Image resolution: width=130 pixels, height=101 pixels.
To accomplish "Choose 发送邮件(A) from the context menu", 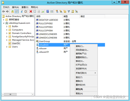I will point(84,68).
